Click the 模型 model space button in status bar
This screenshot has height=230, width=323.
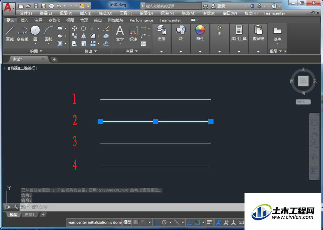click(x=127, y=222)
